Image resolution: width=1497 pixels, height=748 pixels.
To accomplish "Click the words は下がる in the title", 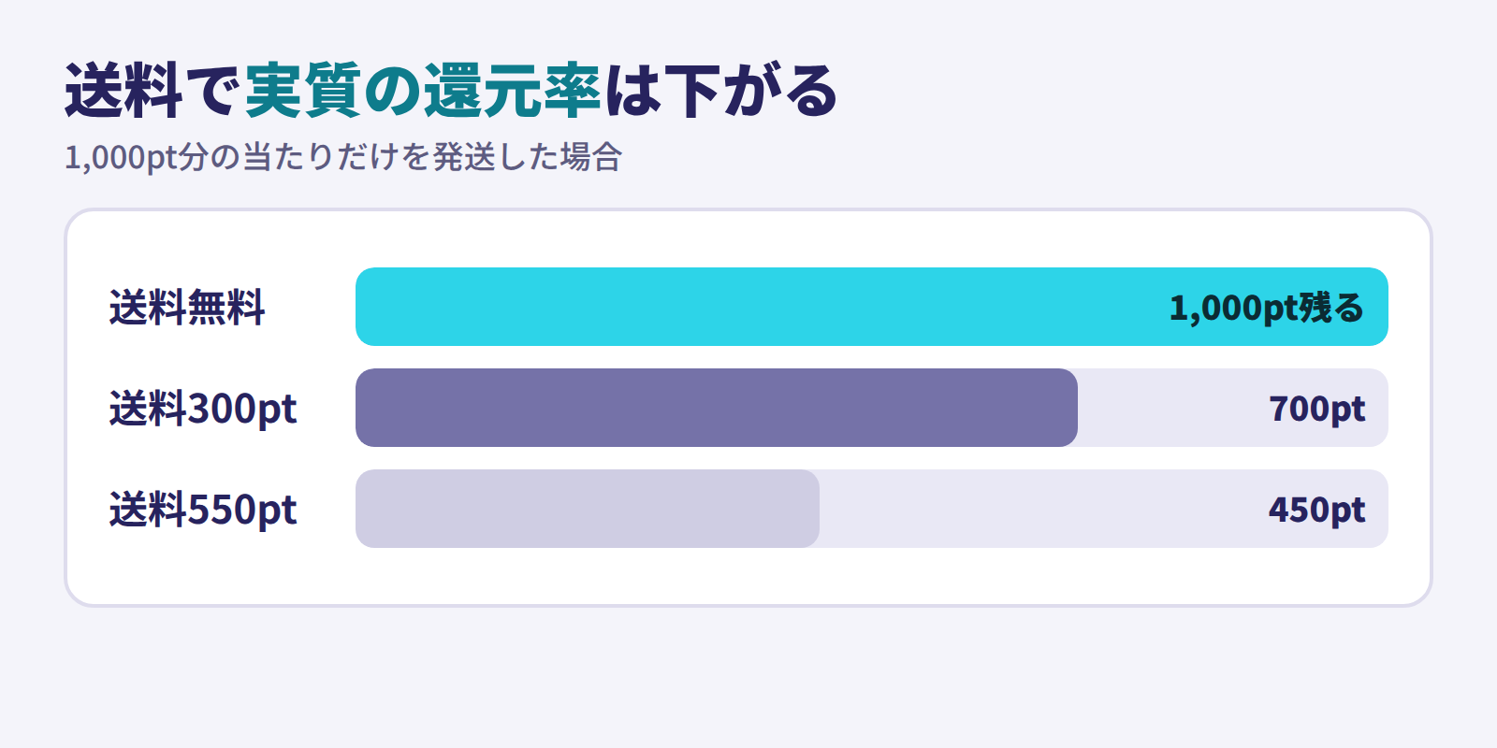I will [720, 91].
